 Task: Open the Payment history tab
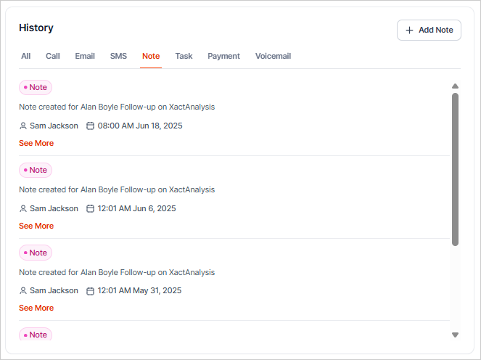223,56
